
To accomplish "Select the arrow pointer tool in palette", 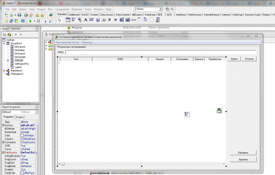I will [59, 20].
